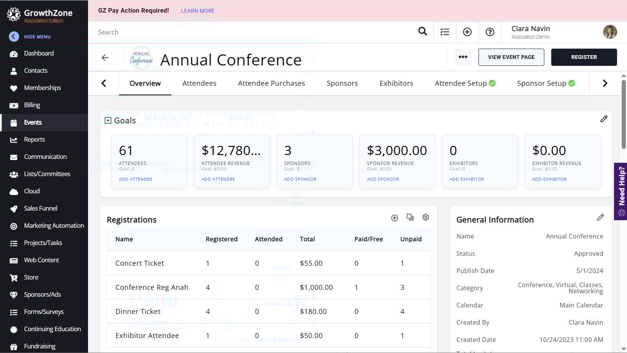The image size is (627, 353).
Task: Click the search magnifier icon
Action: (x=422, y=32)
